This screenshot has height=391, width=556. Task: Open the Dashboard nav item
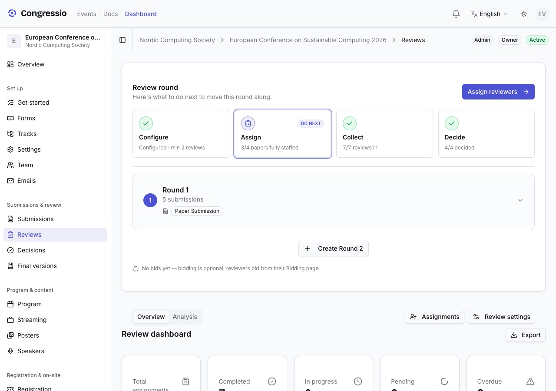point(141,14)
